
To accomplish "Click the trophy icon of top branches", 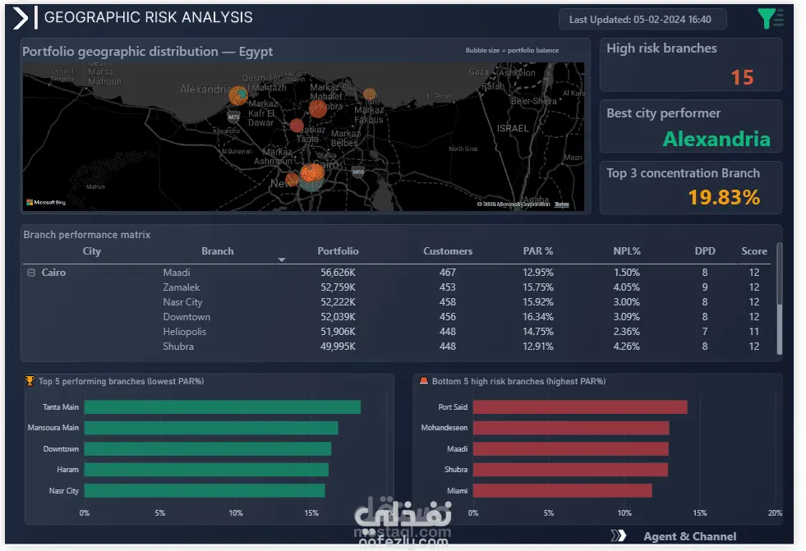I will tap(30, 380).
